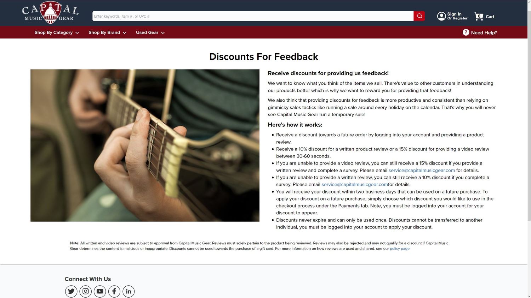The height and width of the screenshot is (298, 531).
Task: Click the Need Help question mark icon
Action: pyautogui.click(x=466, y=32)
